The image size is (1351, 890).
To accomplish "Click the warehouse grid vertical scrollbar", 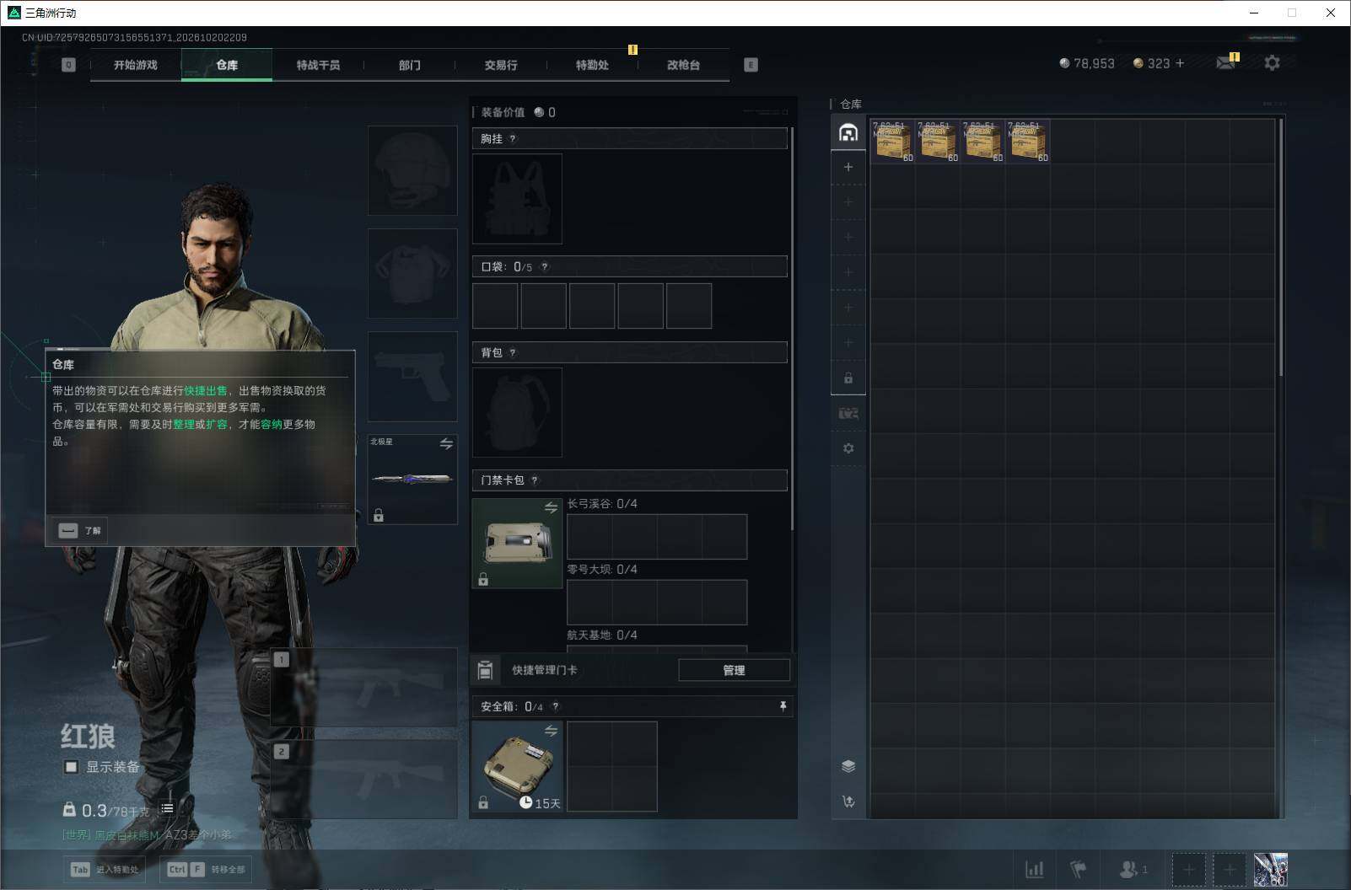I will point(1281,248).
